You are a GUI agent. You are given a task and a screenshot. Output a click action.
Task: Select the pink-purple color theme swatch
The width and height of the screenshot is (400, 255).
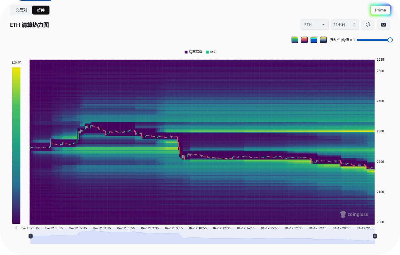[x=304, y=40]
